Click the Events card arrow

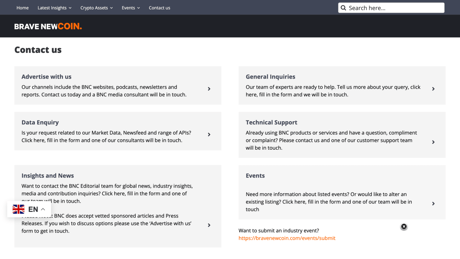[x=433, y=203]
